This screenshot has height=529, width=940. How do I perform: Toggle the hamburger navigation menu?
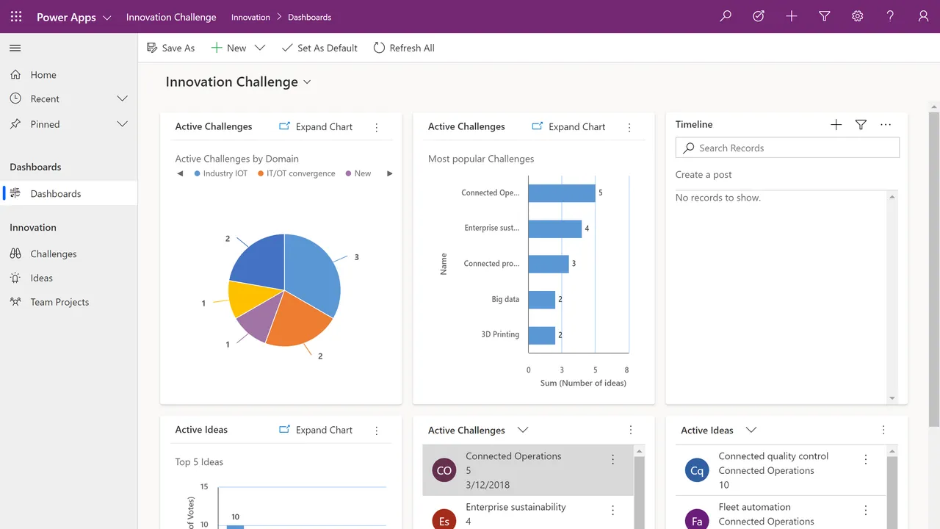[15, 48]
